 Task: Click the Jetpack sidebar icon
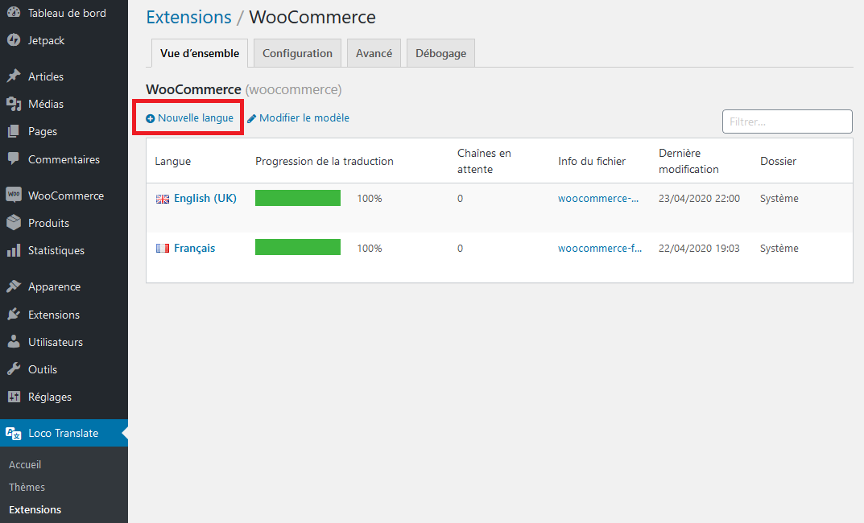tap(13, 39)
